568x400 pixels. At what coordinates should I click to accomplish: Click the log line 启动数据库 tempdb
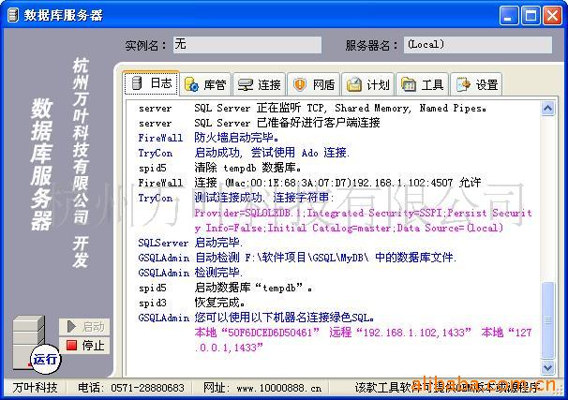225,288
